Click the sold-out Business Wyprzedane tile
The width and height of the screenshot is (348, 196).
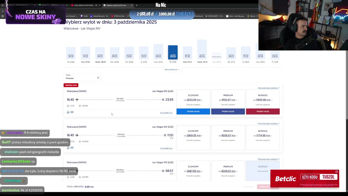(x=263, y=170)
